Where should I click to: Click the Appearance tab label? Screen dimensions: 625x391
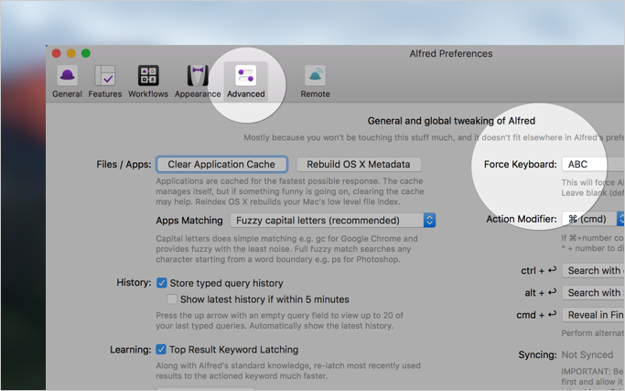pyautogui.click(x=198, y=94)
